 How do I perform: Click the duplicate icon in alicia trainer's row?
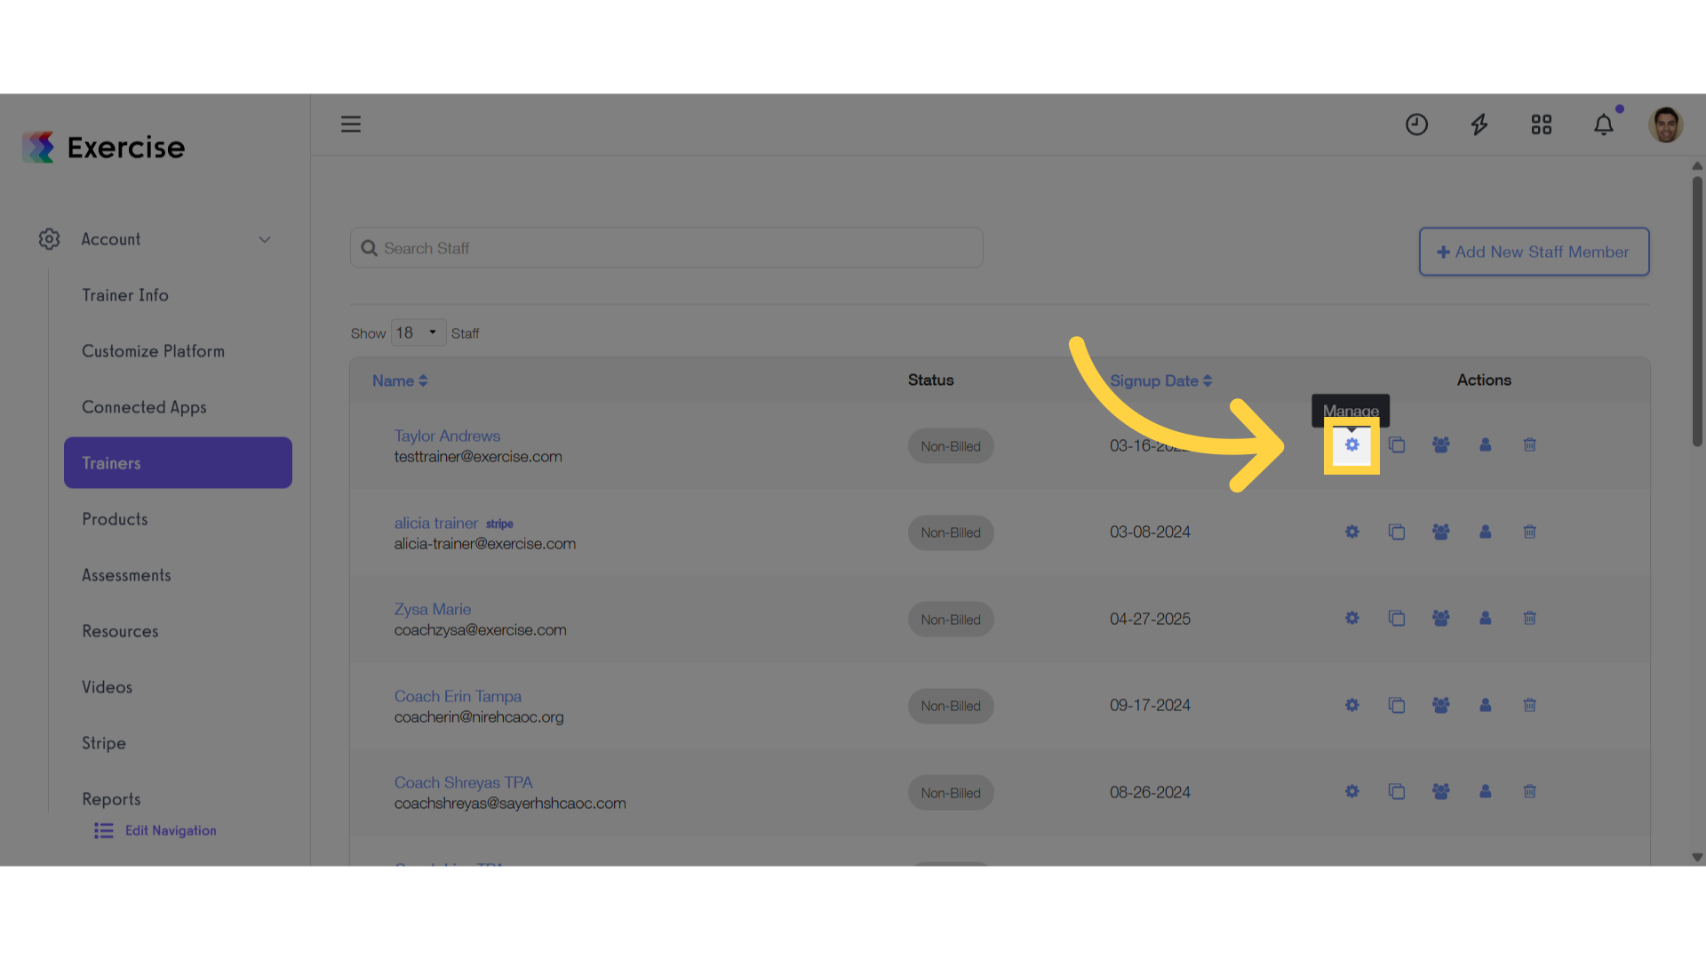click(x=1397, y=532)
